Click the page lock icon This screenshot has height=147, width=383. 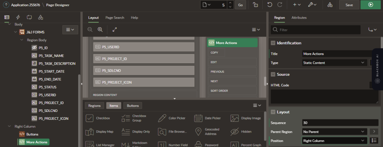point(255,4)
